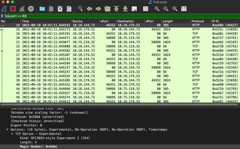Sort by sPort column header
The image size is (240, 149).
pos(108,21)
